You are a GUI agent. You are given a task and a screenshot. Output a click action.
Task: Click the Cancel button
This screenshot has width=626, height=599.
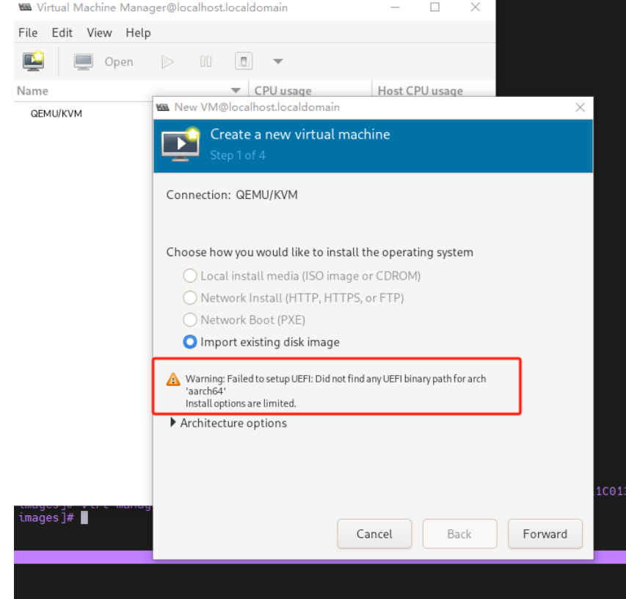(x=374, y=534)
